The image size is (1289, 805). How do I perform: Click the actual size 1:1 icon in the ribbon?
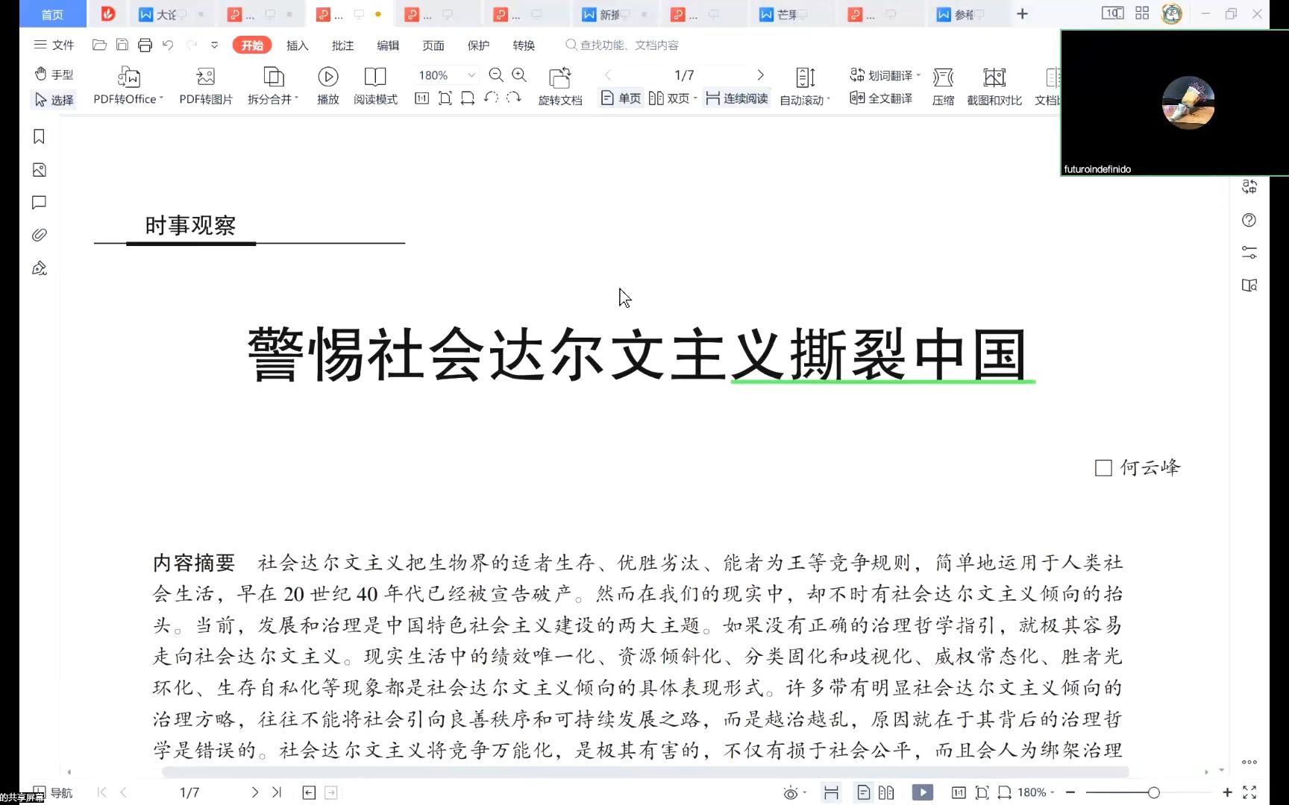(x=421, y=98)
